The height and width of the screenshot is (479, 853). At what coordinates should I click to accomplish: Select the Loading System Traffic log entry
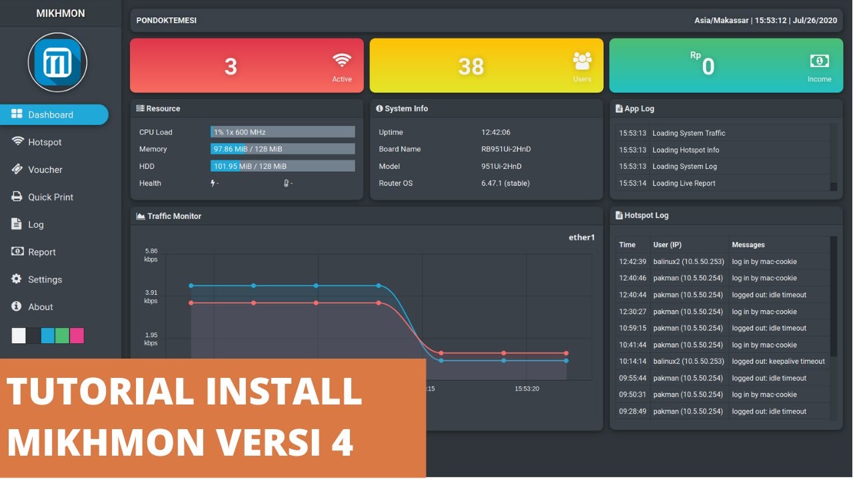click(x=722, y=133)
